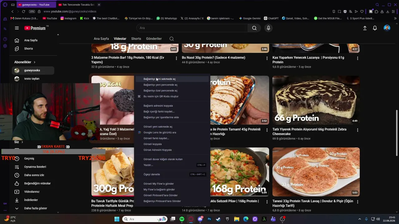Open the Google Gemini bookmark
The image size is (399, 224).
click(x=250, y=18)
